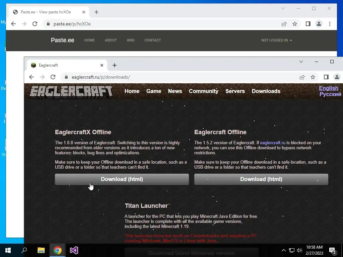
Task: Open the side panel in the Eaglercraft window
Action: pyautogui.click(x=326, y=77)
